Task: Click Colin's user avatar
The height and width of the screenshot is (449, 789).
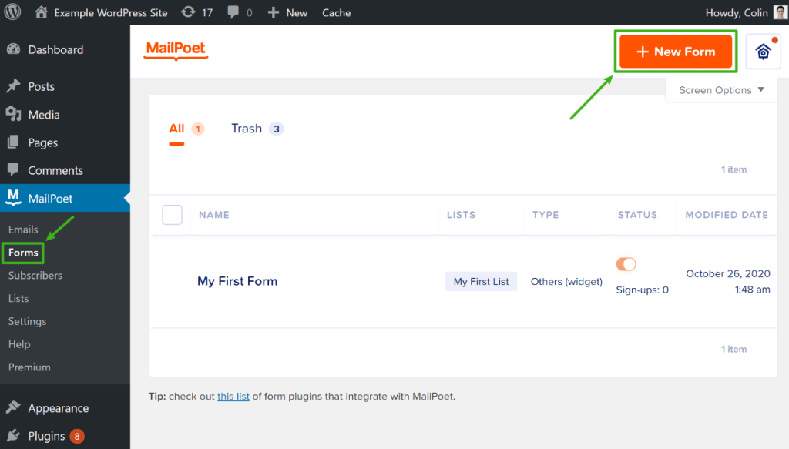Action: (x=780, y=12)
